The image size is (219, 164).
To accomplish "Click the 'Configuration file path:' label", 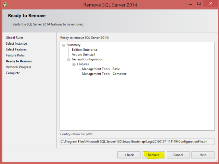I will pyautogui.click(x=77, y=134).
